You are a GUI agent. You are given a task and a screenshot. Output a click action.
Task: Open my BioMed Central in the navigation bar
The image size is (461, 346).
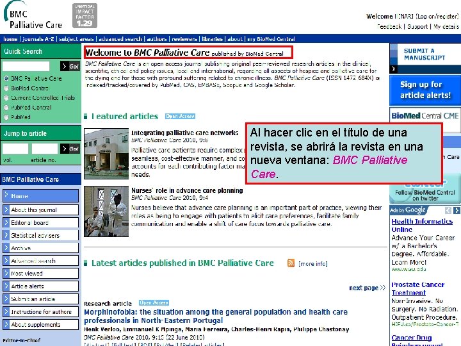[271, 39]
